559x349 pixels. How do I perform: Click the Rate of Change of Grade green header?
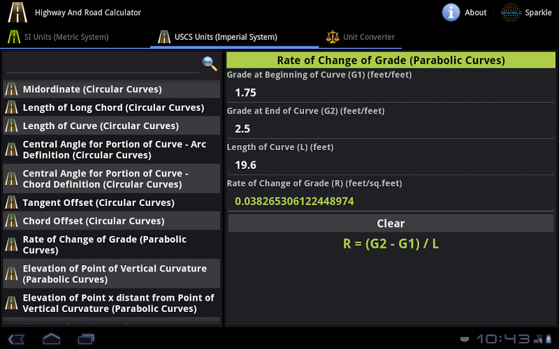(391, 60)
